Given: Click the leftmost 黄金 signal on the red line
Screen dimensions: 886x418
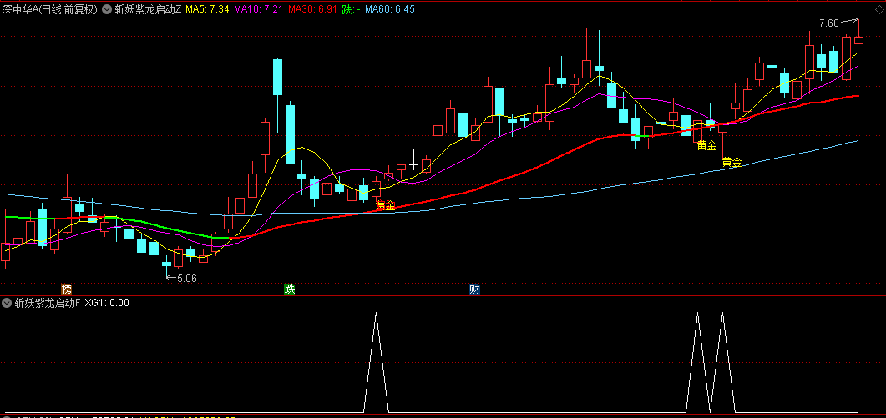Looking at the screenshot, I should click(385, 204).
